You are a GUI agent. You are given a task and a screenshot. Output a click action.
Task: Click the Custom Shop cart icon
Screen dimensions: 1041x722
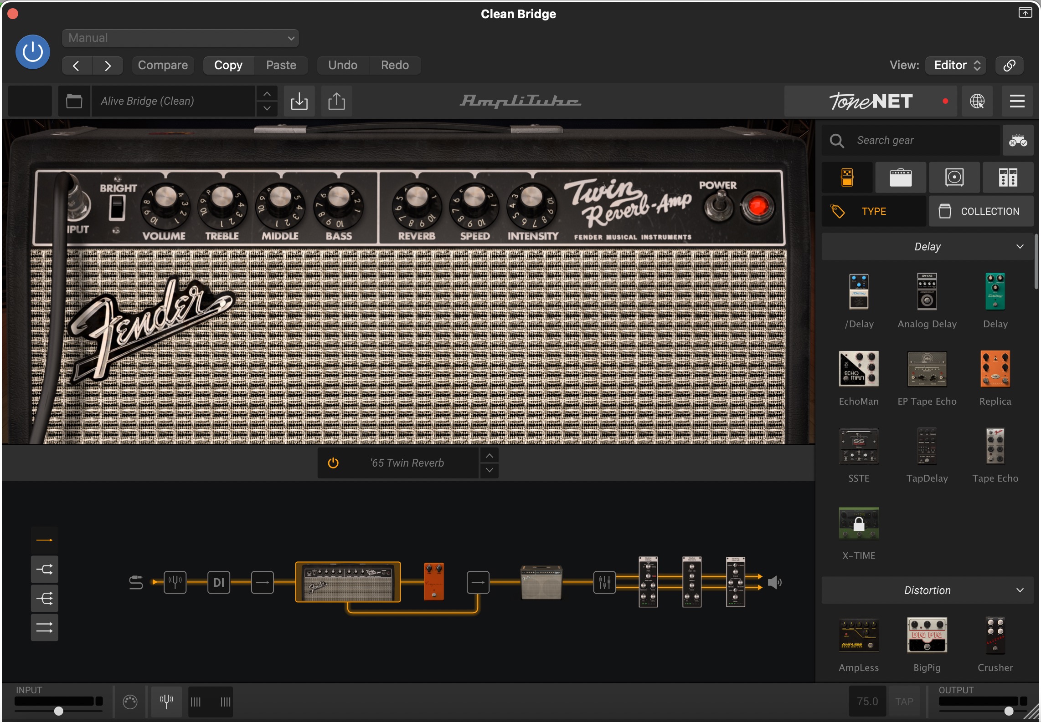1018,140
